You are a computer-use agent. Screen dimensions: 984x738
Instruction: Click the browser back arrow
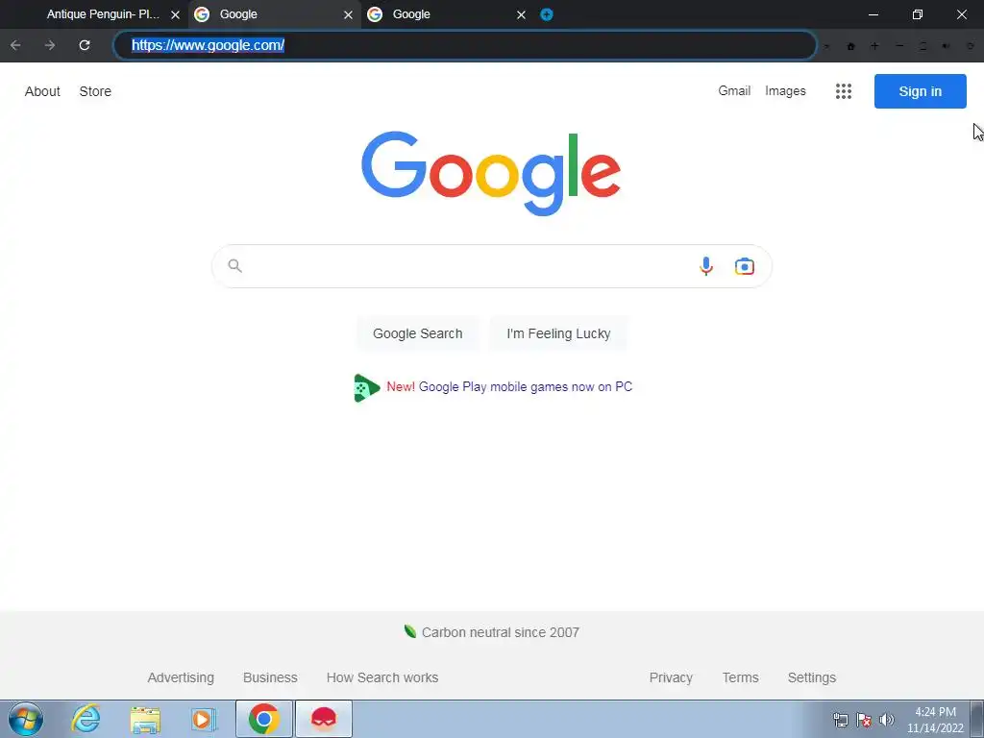(15, 45)
